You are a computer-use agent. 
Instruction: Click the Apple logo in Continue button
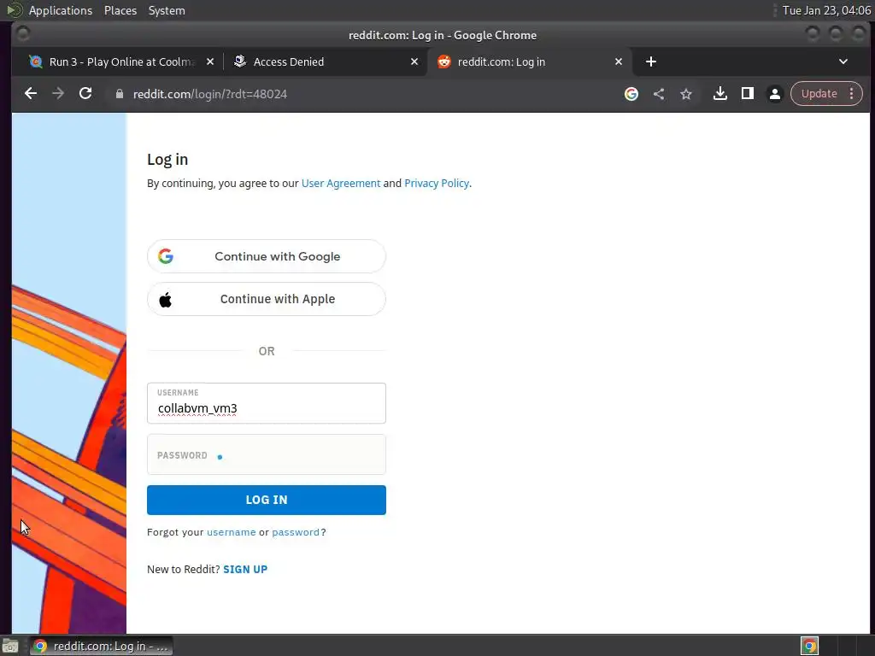pyautogui.click(x=166, y=300)
